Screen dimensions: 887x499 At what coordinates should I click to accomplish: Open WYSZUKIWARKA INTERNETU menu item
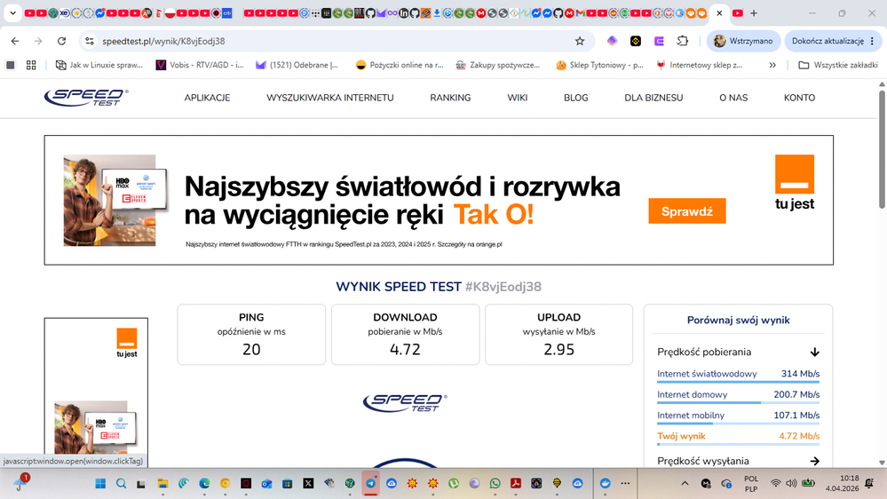tap(329, 98)
